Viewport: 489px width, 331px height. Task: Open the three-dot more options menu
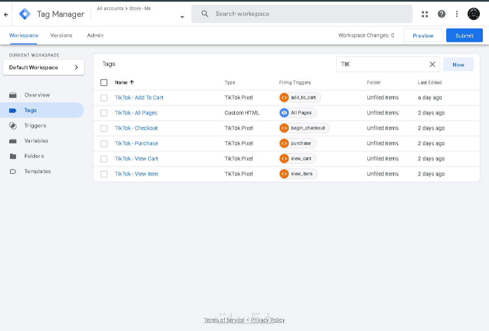(457, 14)
